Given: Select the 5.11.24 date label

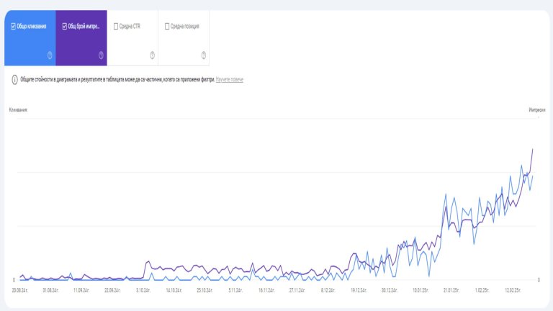Looking at the screenshot, I should [x=236, y=291].
